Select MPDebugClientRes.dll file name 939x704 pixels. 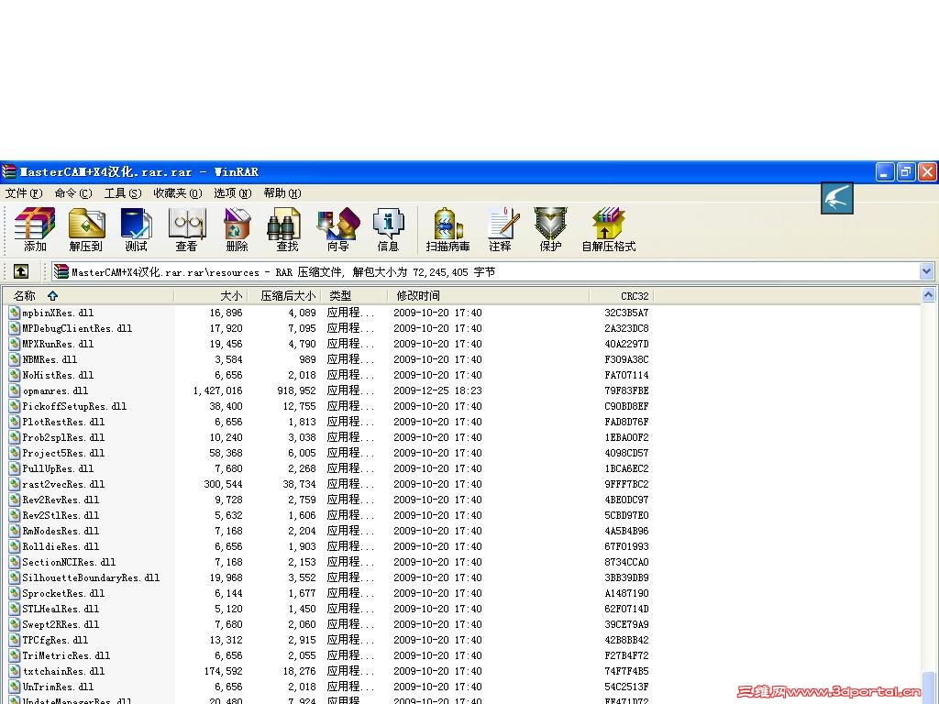[77, 328]
